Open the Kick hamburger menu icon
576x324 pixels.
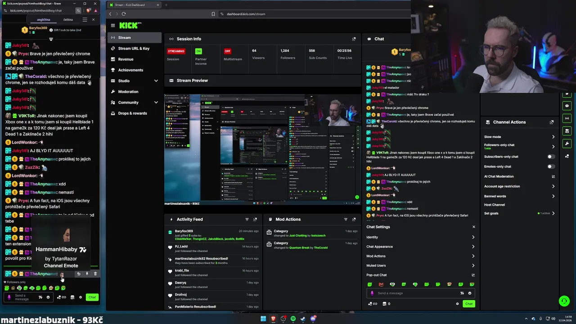(x=113, y=26)
